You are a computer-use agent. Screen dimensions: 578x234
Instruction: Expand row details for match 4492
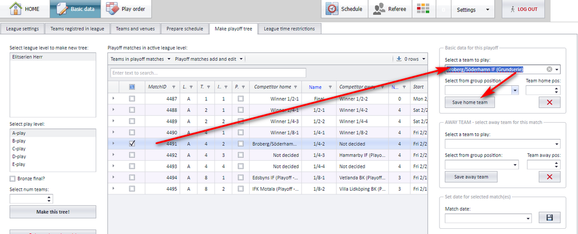click(113, 155)
